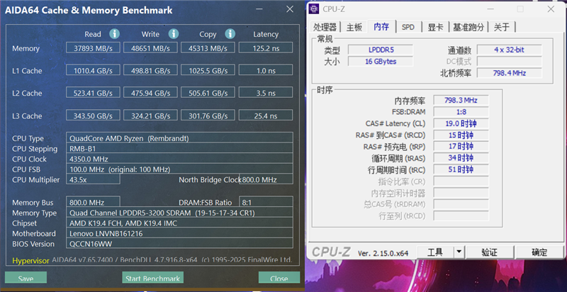Switch to the 处理器 tab in CPU-Z
567x292 pixels.
pos(325,27)
